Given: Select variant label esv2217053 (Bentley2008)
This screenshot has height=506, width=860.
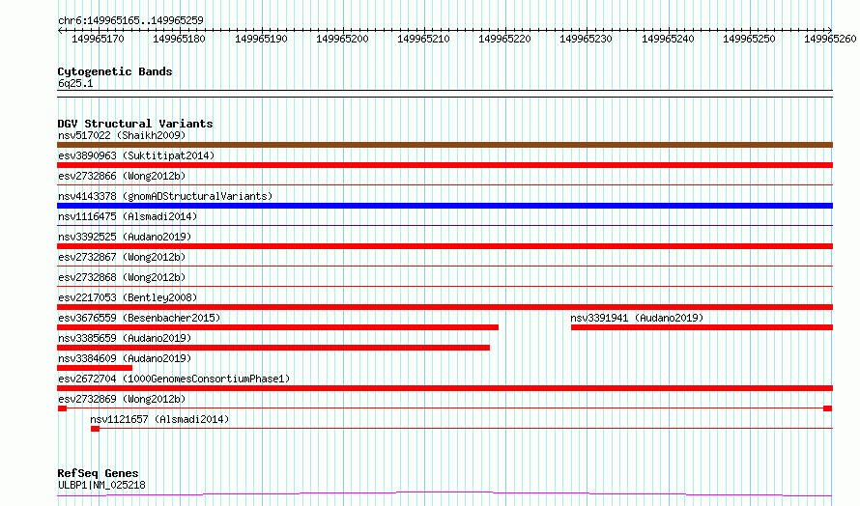Looking at the screenshot, I should click(128, 297).
